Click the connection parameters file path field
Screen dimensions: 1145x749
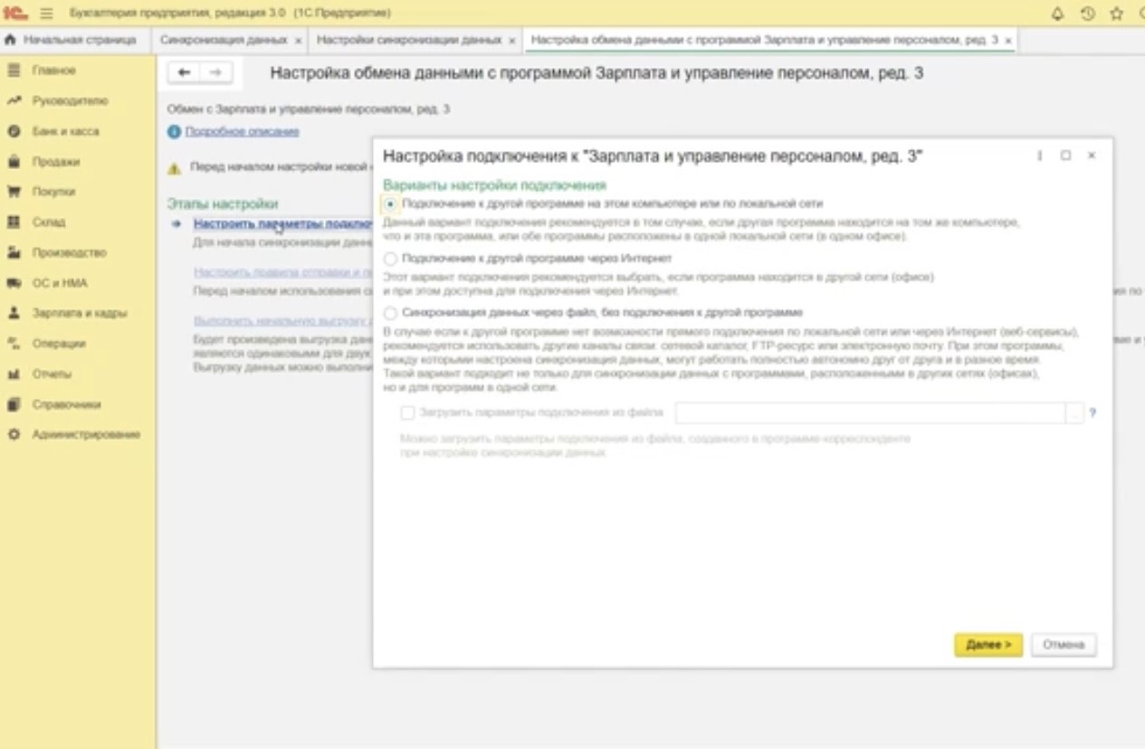click(869, 412)
